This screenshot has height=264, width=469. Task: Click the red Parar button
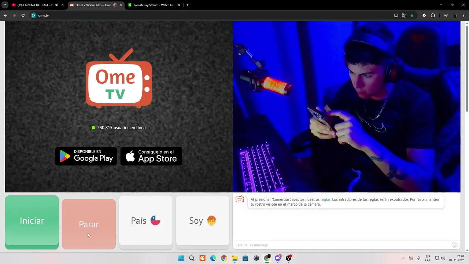pos(89,224)
